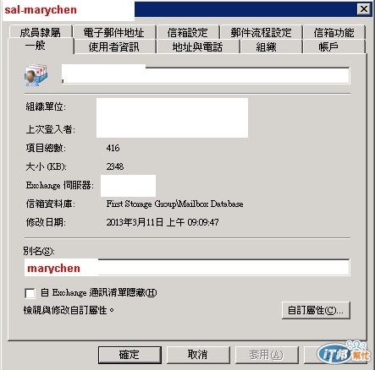Switch to the 成員隸屬 tab

click(41, 32)
